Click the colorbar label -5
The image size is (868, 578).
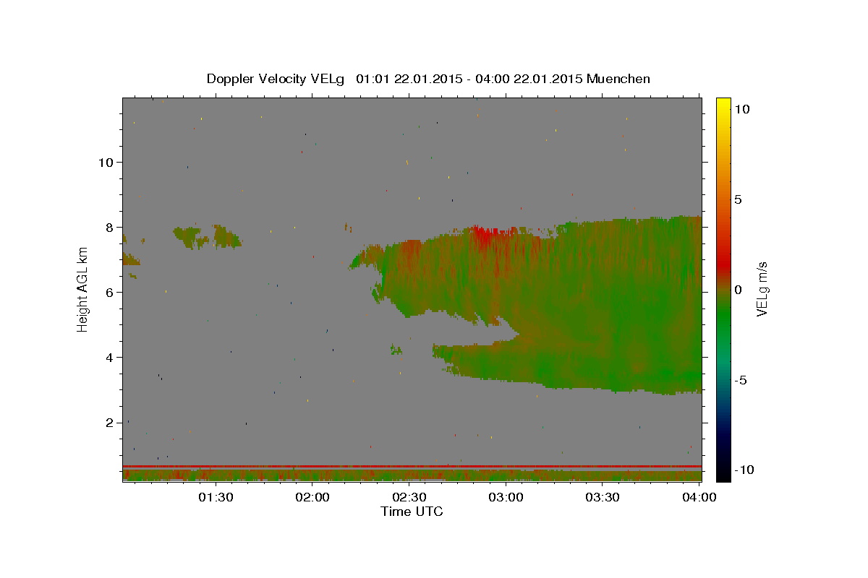click(x=741, y=380)
